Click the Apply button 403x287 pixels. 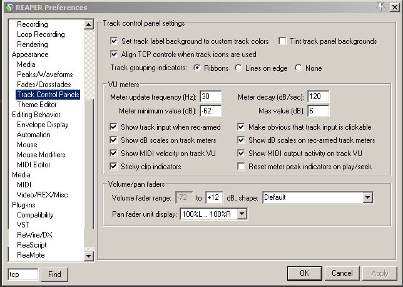[380, 273]
